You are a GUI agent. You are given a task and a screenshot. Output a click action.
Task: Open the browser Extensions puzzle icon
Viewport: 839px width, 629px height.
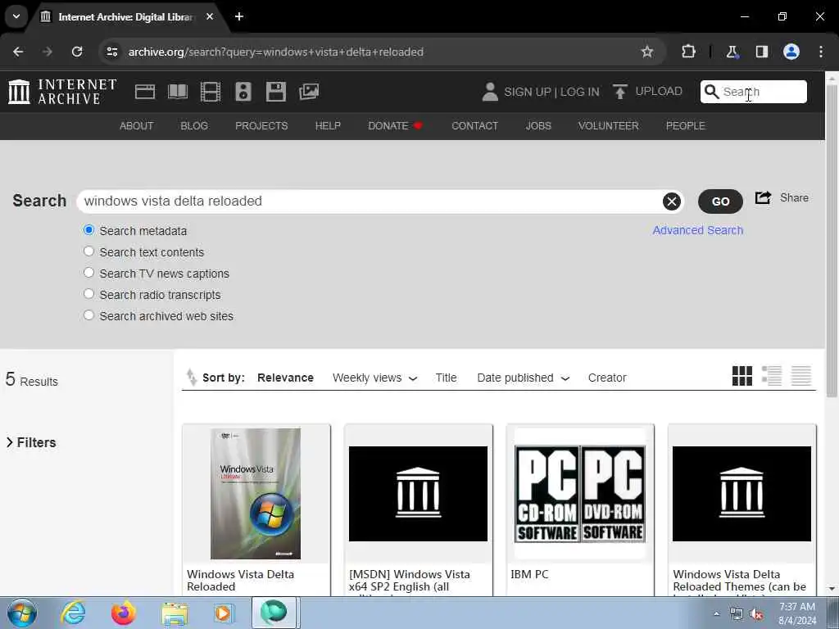click(688, 52)
